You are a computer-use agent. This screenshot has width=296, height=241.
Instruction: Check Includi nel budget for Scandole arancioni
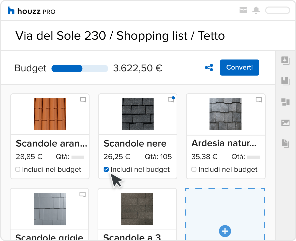click(18, 169)
